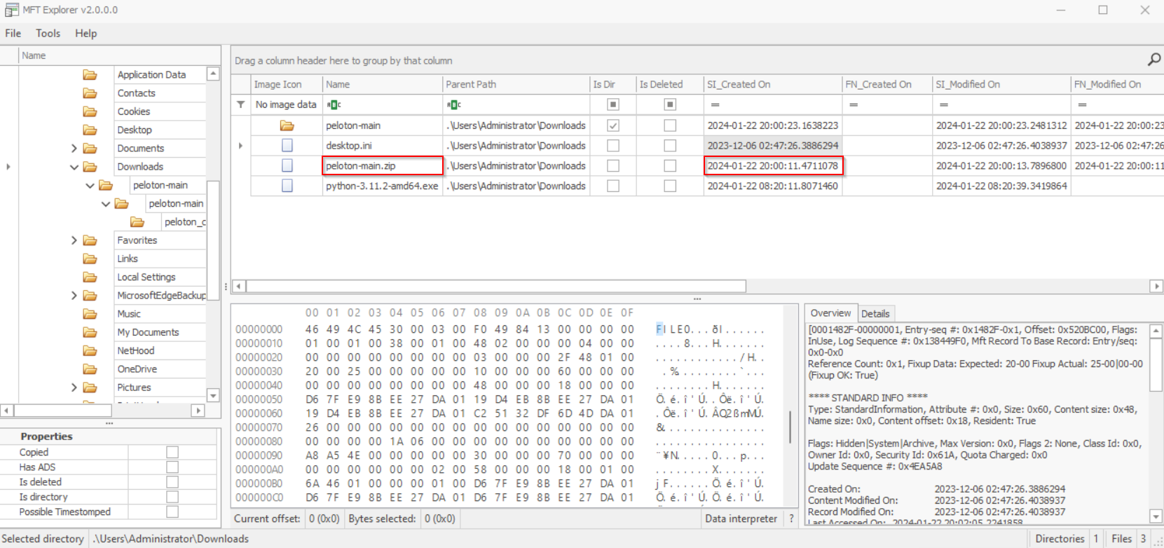Open the Help menu

click(x=86, y=33)
